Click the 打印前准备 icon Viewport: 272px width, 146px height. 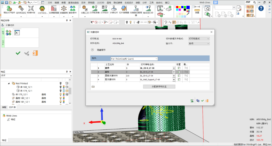click(x=94, y=10)
